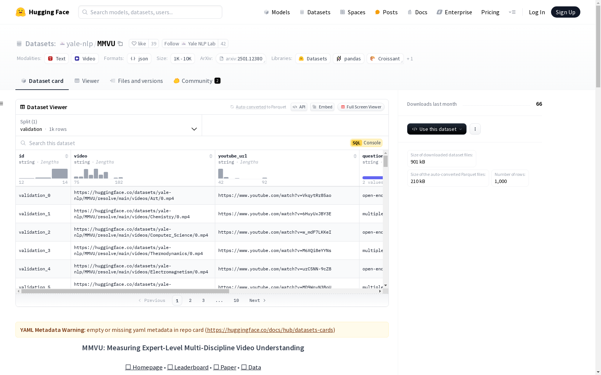601x375 pixels.
Task: Focus the top search models field
Action: click(x=150, y=12)
